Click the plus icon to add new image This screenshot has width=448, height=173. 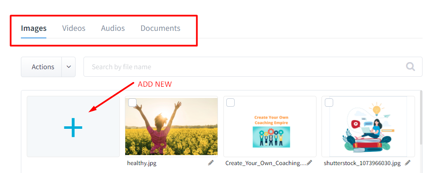(x=73, y=127)
